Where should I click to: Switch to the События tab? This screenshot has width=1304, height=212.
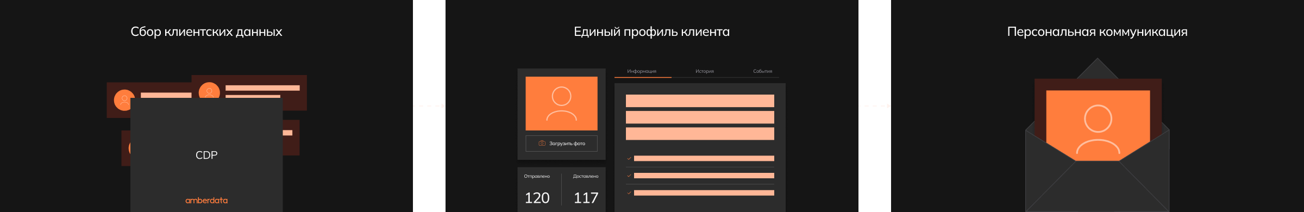762,71
